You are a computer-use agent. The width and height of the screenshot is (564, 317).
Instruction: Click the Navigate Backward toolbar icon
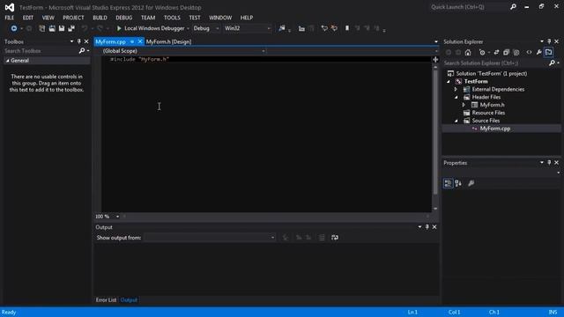coord(14,28)
